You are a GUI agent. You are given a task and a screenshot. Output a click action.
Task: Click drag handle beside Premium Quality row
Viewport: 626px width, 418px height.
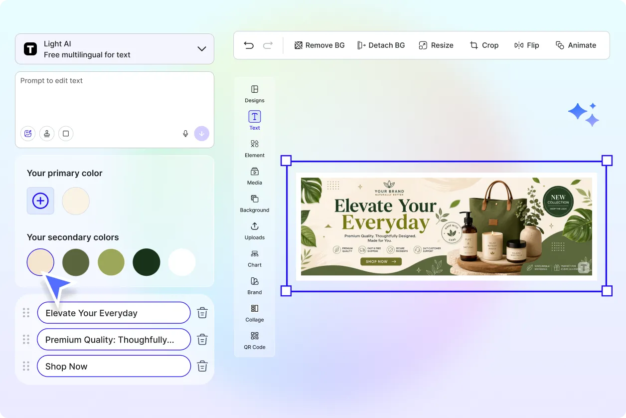[26, 339]
